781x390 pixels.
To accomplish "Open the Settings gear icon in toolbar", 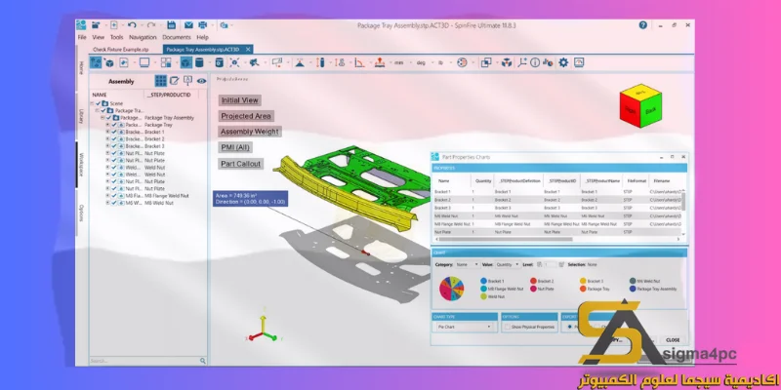I will pyautogui.click(x=563, y=62).
